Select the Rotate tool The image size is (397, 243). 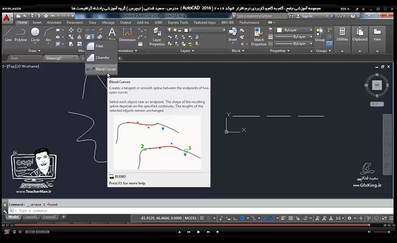pyautogui.click(x=79, y=30)
